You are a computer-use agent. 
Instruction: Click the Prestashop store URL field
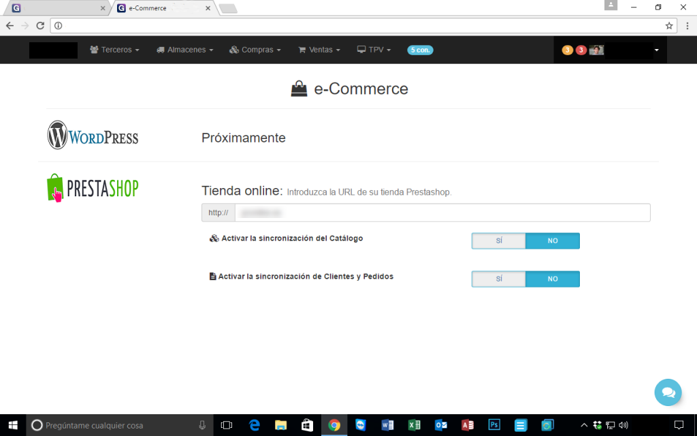442,213
